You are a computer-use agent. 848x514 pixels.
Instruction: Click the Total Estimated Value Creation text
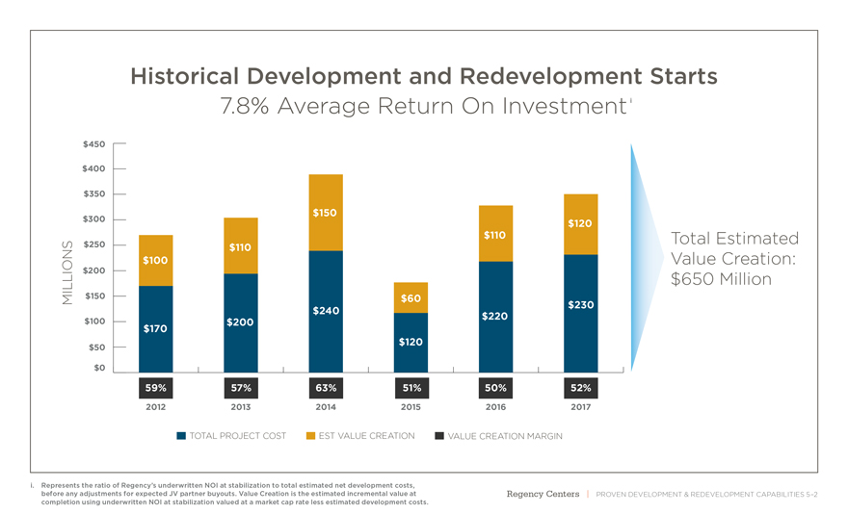coord(734,258)
